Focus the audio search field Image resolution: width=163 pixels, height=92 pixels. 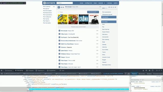[x=72, y=12]
